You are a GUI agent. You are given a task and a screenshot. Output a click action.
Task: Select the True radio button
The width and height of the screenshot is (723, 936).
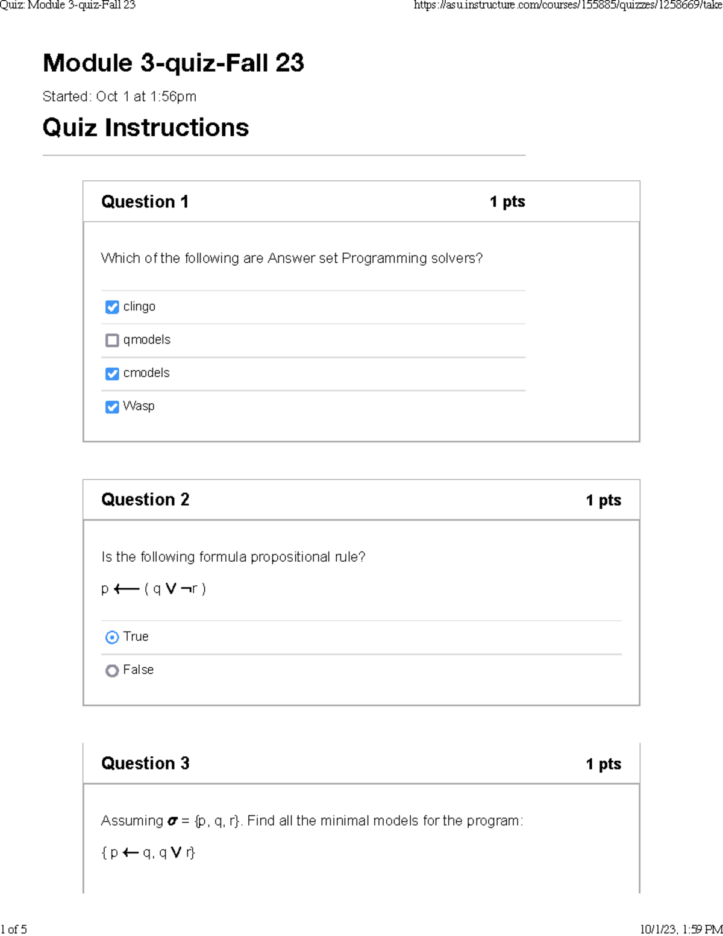pos(112,637)
